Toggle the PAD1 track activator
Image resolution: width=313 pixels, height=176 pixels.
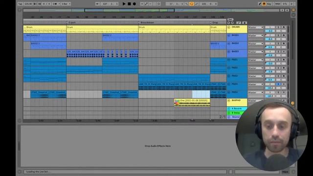[x=270, y=60]
